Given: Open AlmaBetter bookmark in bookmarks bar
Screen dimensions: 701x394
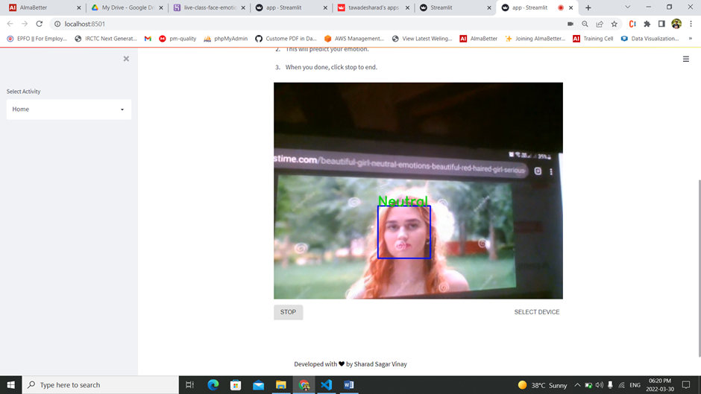Looking at the screenshot, I should pos(478,39).
